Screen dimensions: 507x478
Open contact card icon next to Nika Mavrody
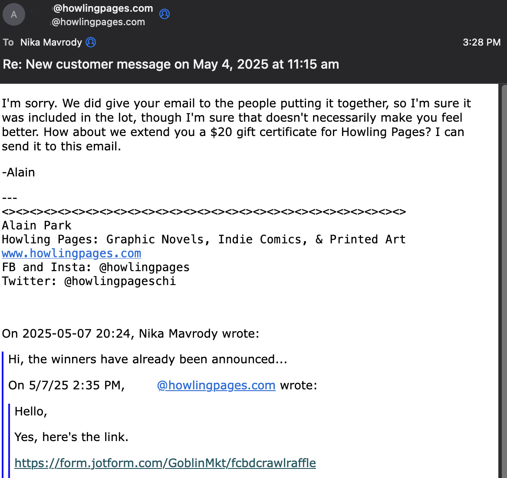[x=91, y=42]
